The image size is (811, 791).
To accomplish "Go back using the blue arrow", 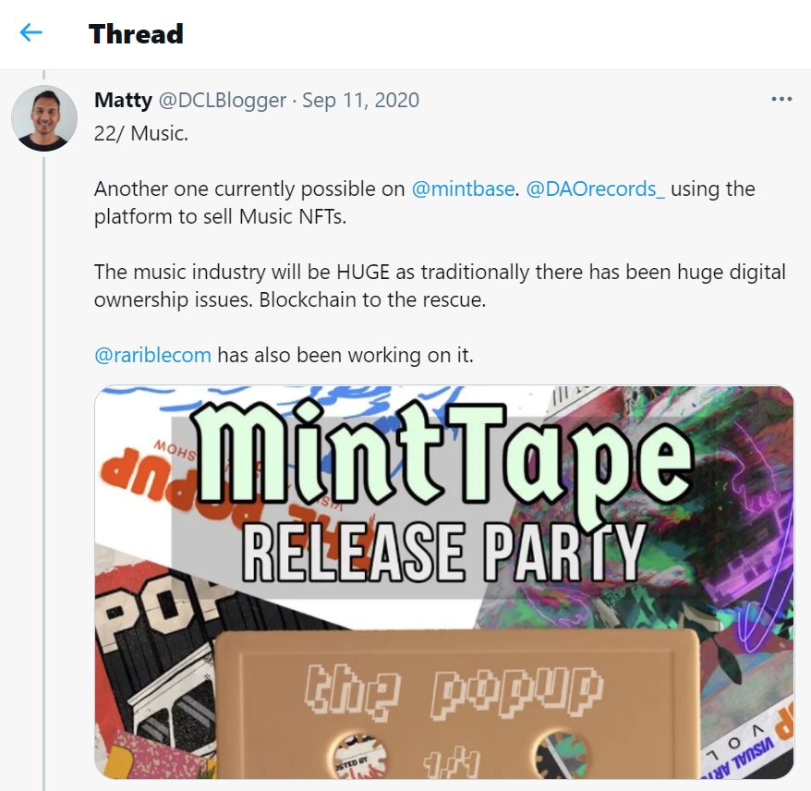I will [31, 33].
